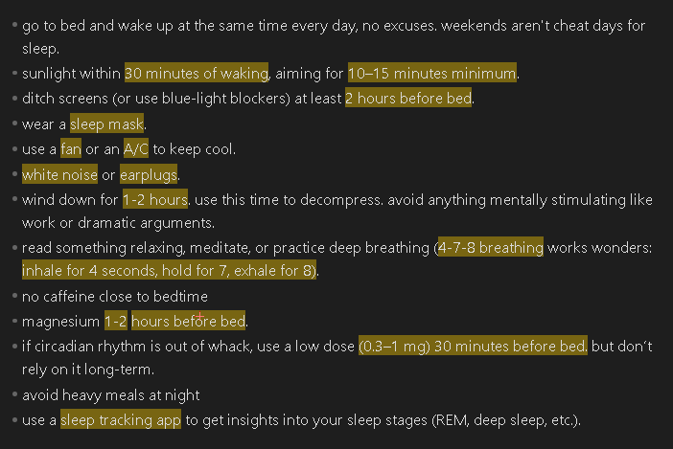Screen dimensions: 673x449
Task: Click the text 'rely on it long-term'
Action: [87, 370]
